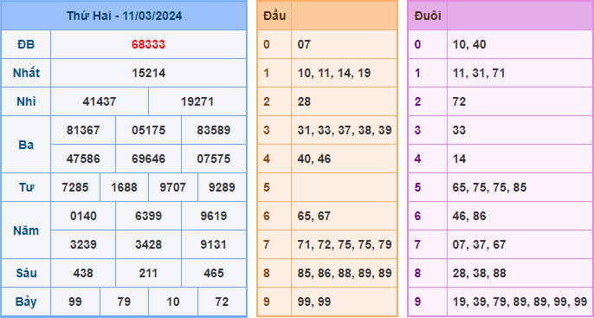This screenshot has width=594, height=318.
Task: Click '10, 11, 14, 19' in Đầu table
Action: pyautogui.click(x=333, y=73)
